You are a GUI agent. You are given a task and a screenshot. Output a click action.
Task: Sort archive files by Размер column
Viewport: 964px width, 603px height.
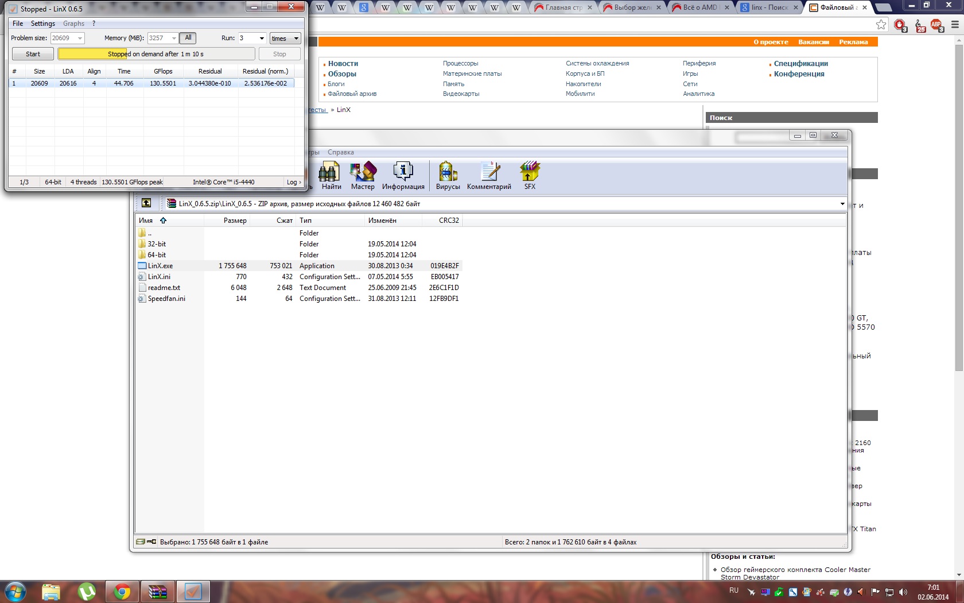click(x=227, y=221)
